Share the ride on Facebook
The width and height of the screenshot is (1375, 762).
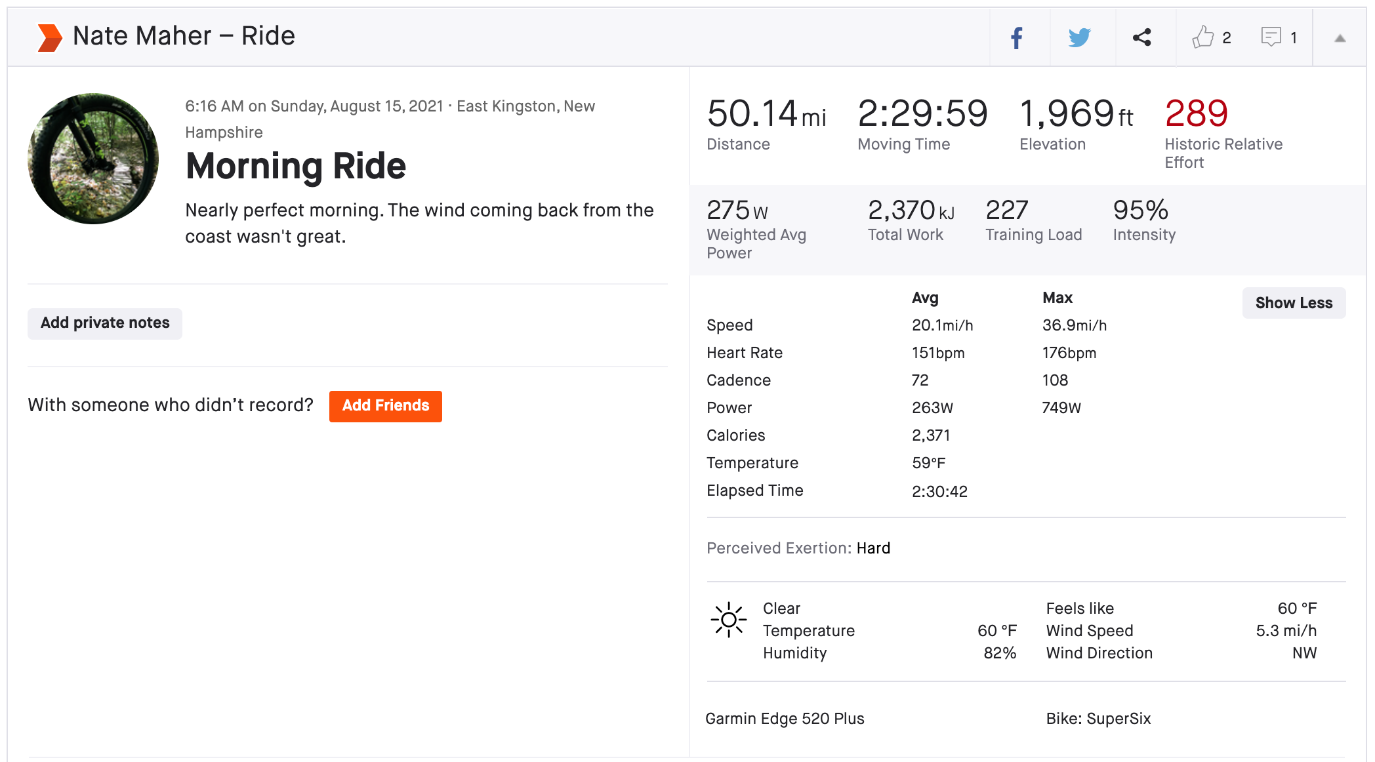pyautogui.click(x=1017, y=38)
